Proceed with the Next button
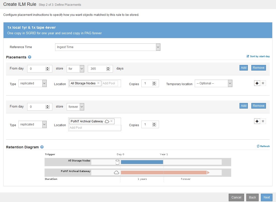Image resolution: width=276 pixels, height=202 pixels. pos(267,197)
